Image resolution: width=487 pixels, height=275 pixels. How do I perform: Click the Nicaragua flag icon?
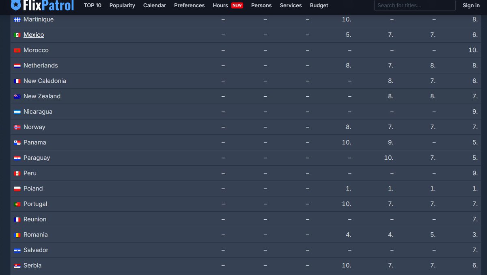(17, 112)
